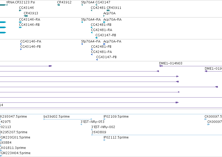The height and width of the screenshot is (157, 222).
Task: Select the Acp70A-RA transcript label
Action: coord(112,19)
